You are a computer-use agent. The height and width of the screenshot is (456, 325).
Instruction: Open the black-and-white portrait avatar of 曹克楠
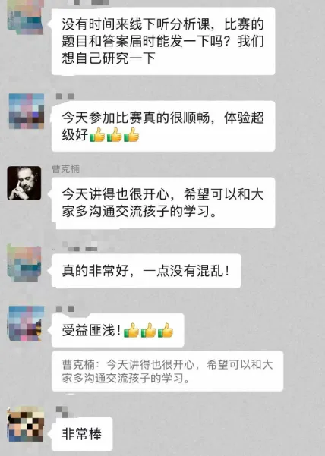pyautogui.click(x=24, y=183)
